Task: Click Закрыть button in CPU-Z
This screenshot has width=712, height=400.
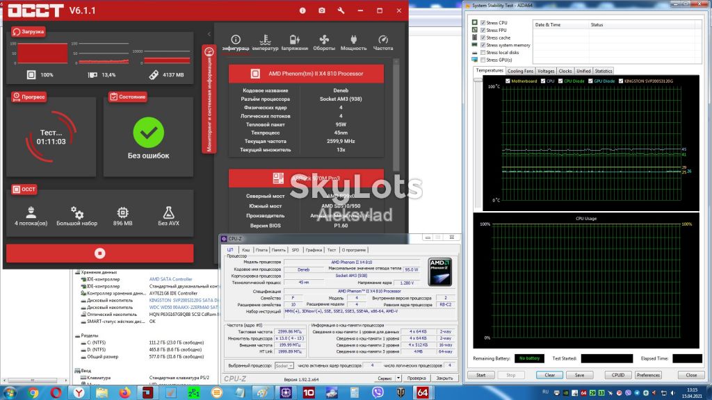Action: point(444,378)
